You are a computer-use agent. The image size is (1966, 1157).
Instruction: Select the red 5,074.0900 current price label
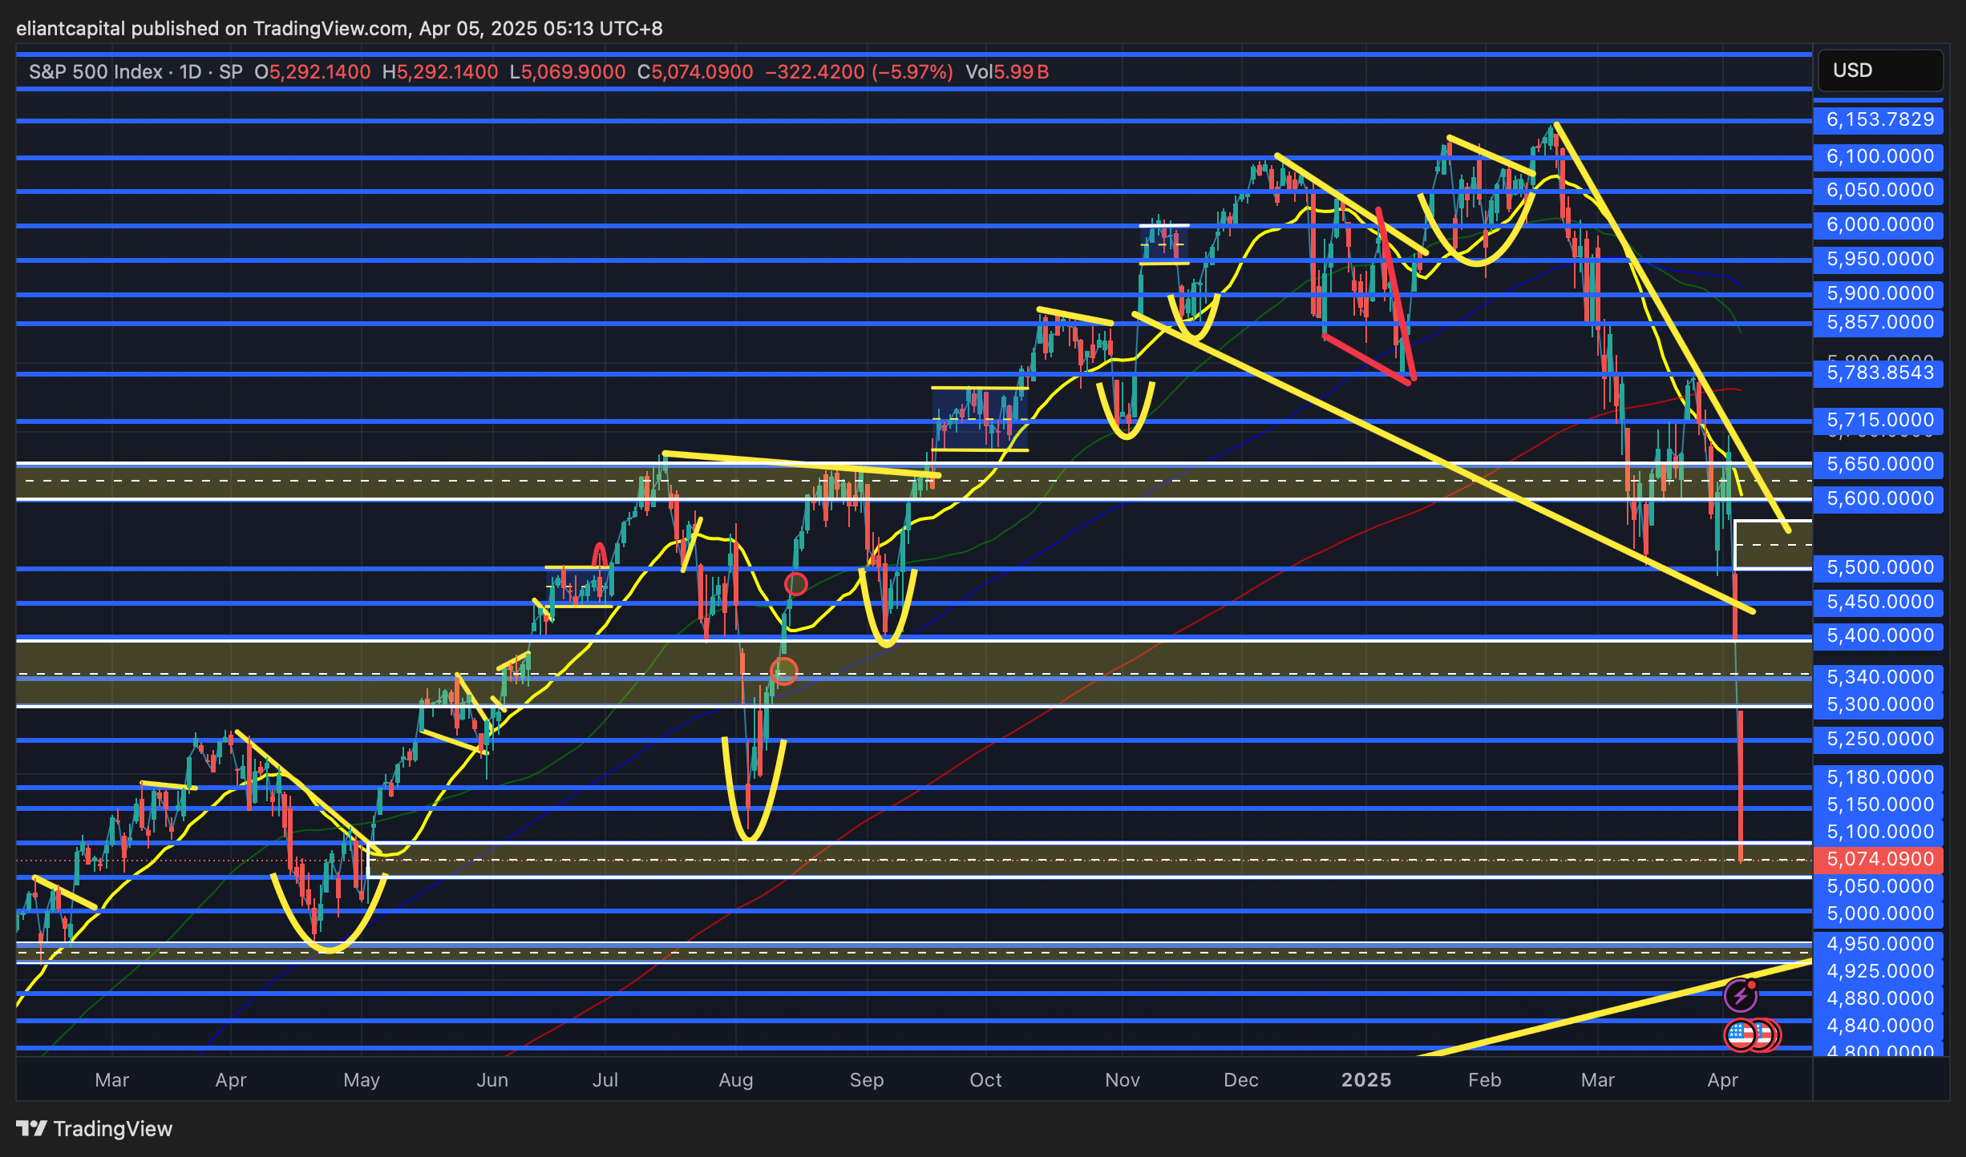[1879, 859]
